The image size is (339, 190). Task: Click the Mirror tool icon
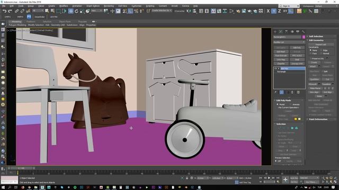click(x=189, y=11)
